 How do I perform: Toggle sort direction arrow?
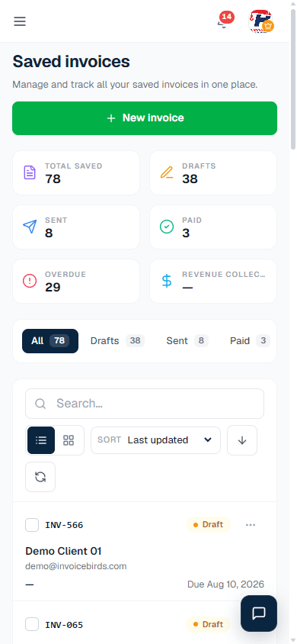[x=242, y=440]
